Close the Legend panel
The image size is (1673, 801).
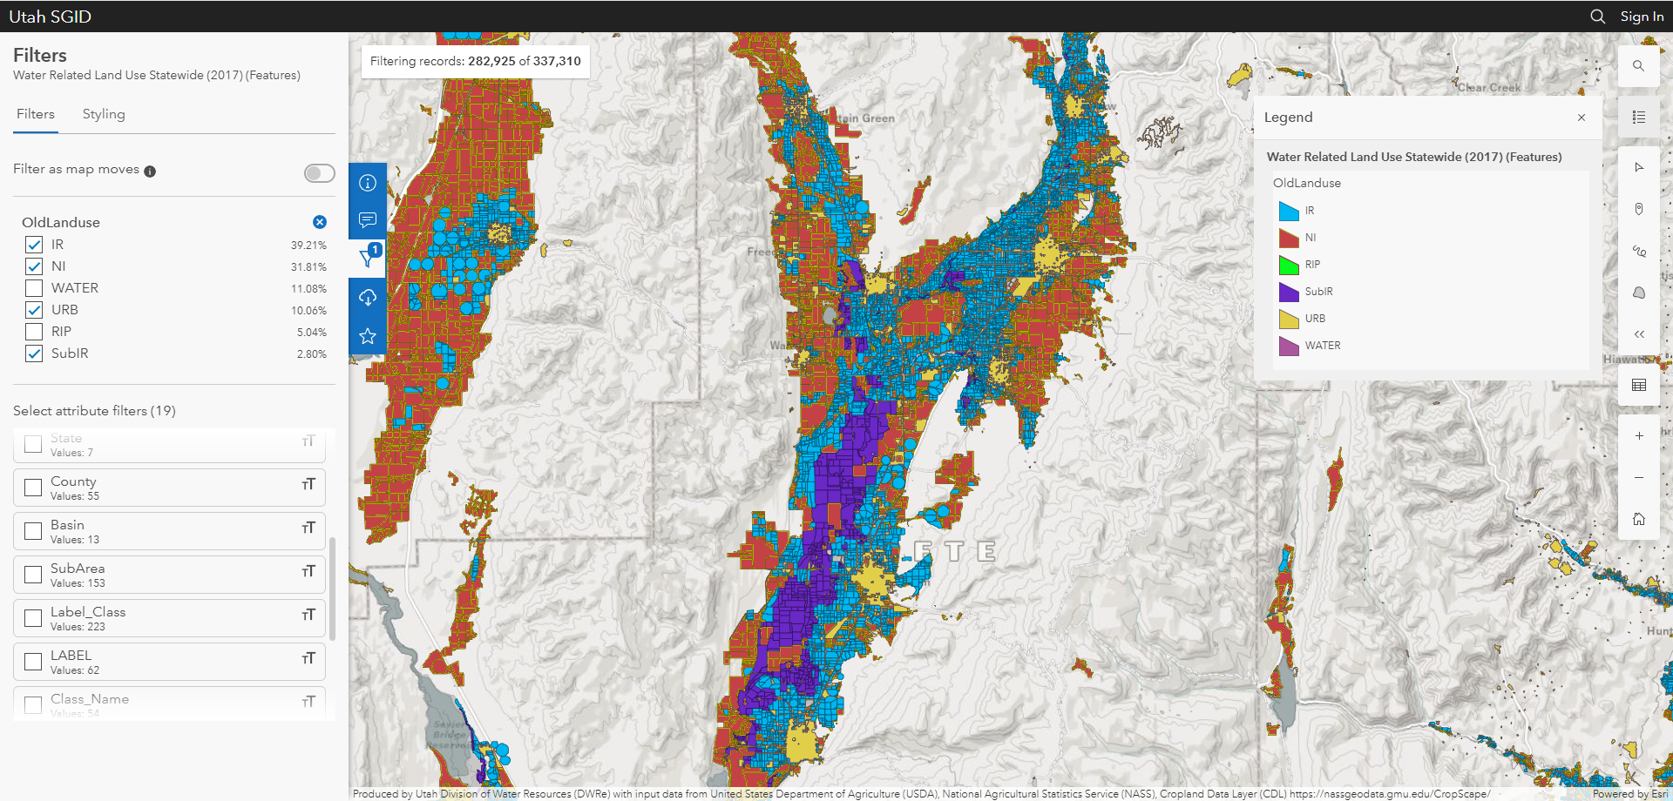[1581, 118]
